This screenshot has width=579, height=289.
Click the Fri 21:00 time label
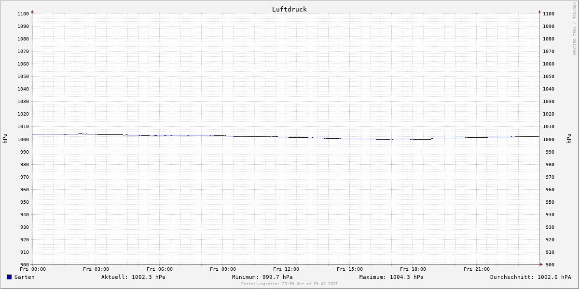point(477,269)
